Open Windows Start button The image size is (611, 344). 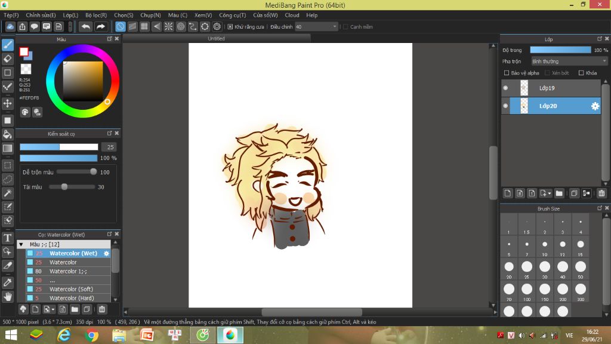click(11, 335)
